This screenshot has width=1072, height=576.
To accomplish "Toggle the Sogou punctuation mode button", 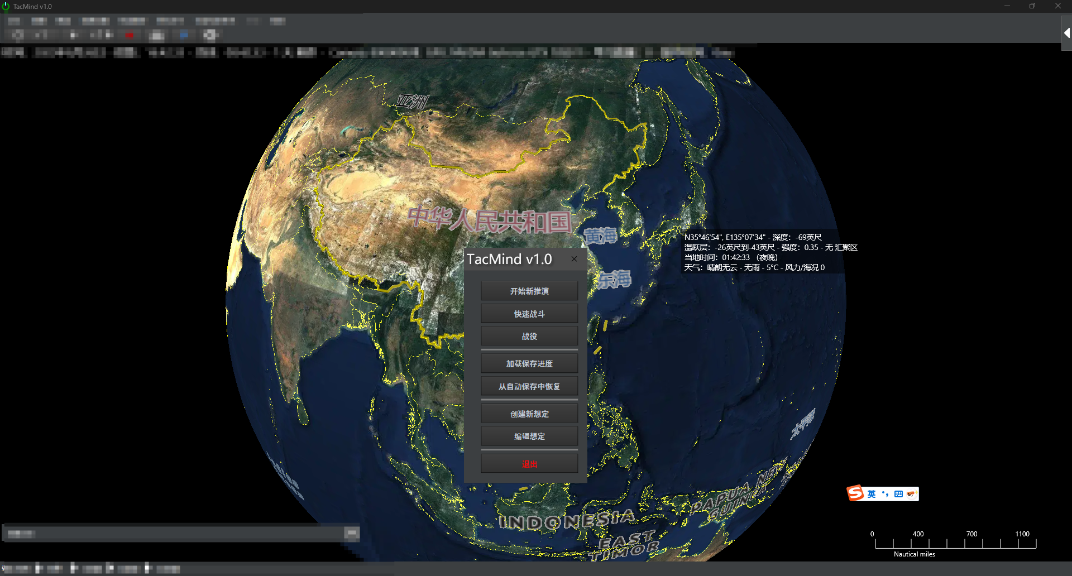I will pyautogui.click(x=885, y=494).
